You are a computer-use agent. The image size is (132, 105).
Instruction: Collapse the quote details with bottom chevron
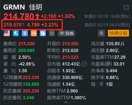(66, 102)
